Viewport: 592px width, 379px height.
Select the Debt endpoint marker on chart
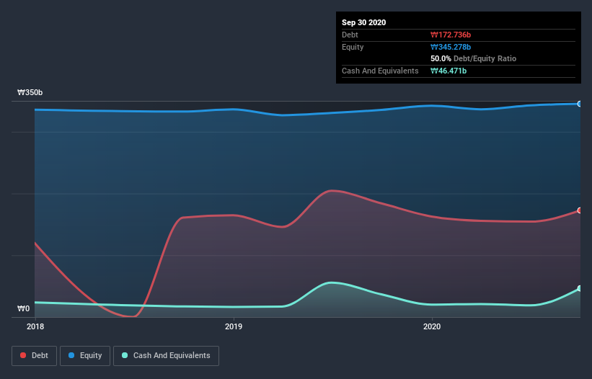click(580, 210)
